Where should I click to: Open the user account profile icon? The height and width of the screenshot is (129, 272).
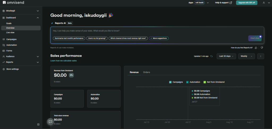pyautogui.click(x=264, y=3)
